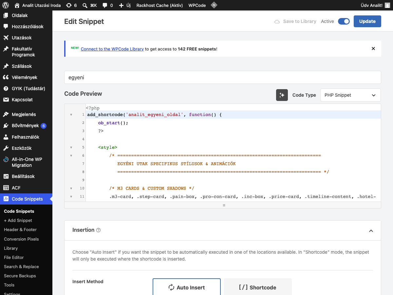Click the Update button

tap(367, 21)
